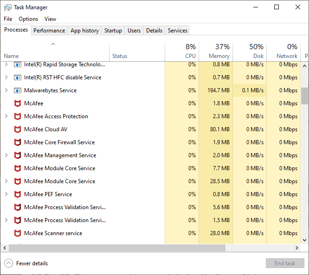The image size is (309, 275).
Task: Click the McAfee Management Service shield icon
Action: pyautogui.click(x=18, y=155)
